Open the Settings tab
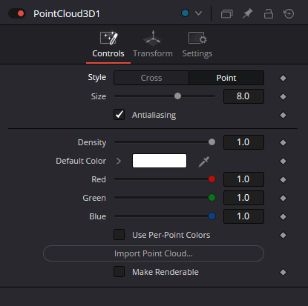 point(197,44)
